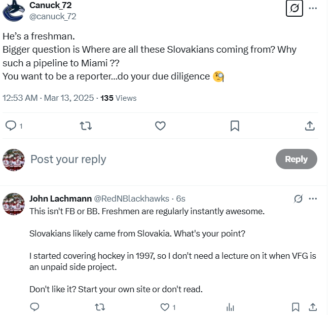333x315 pixels.
Task: Bookmark Canuck_72's post
Action: click(235, 126)
